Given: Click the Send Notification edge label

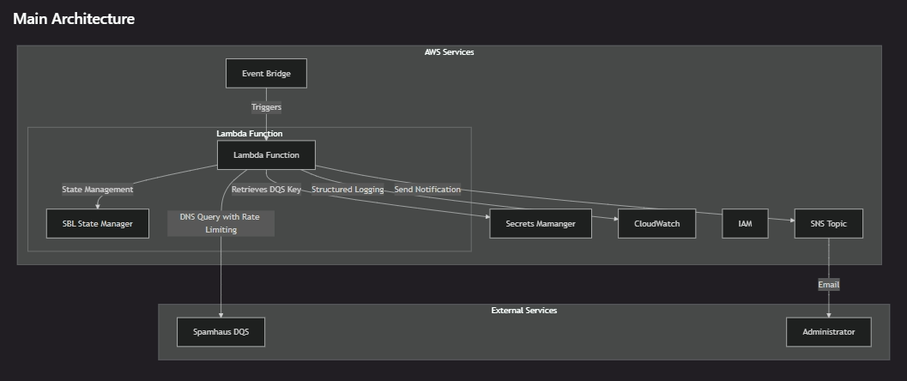Looking at the screenshot, I should click(x=427, y=190).
